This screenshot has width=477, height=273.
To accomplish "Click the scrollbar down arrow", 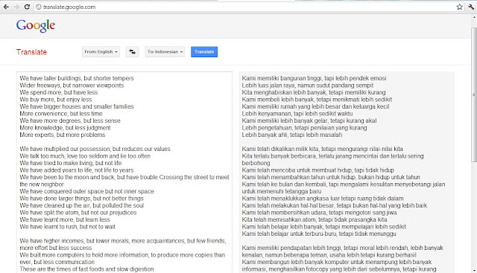I will [x=474, y=270].
